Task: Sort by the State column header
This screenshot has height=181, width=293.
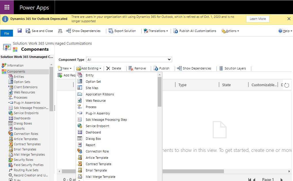Action: tap(226, 85)
